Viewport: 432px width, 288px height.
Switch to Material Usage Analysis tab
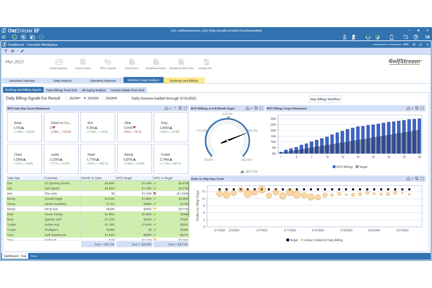click(x=143, y=80)
